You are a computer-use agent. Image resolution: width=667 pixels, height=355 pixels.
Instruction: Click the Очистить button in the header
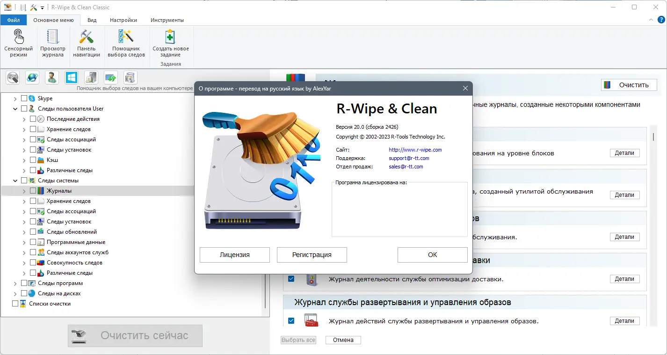[629, 85]
